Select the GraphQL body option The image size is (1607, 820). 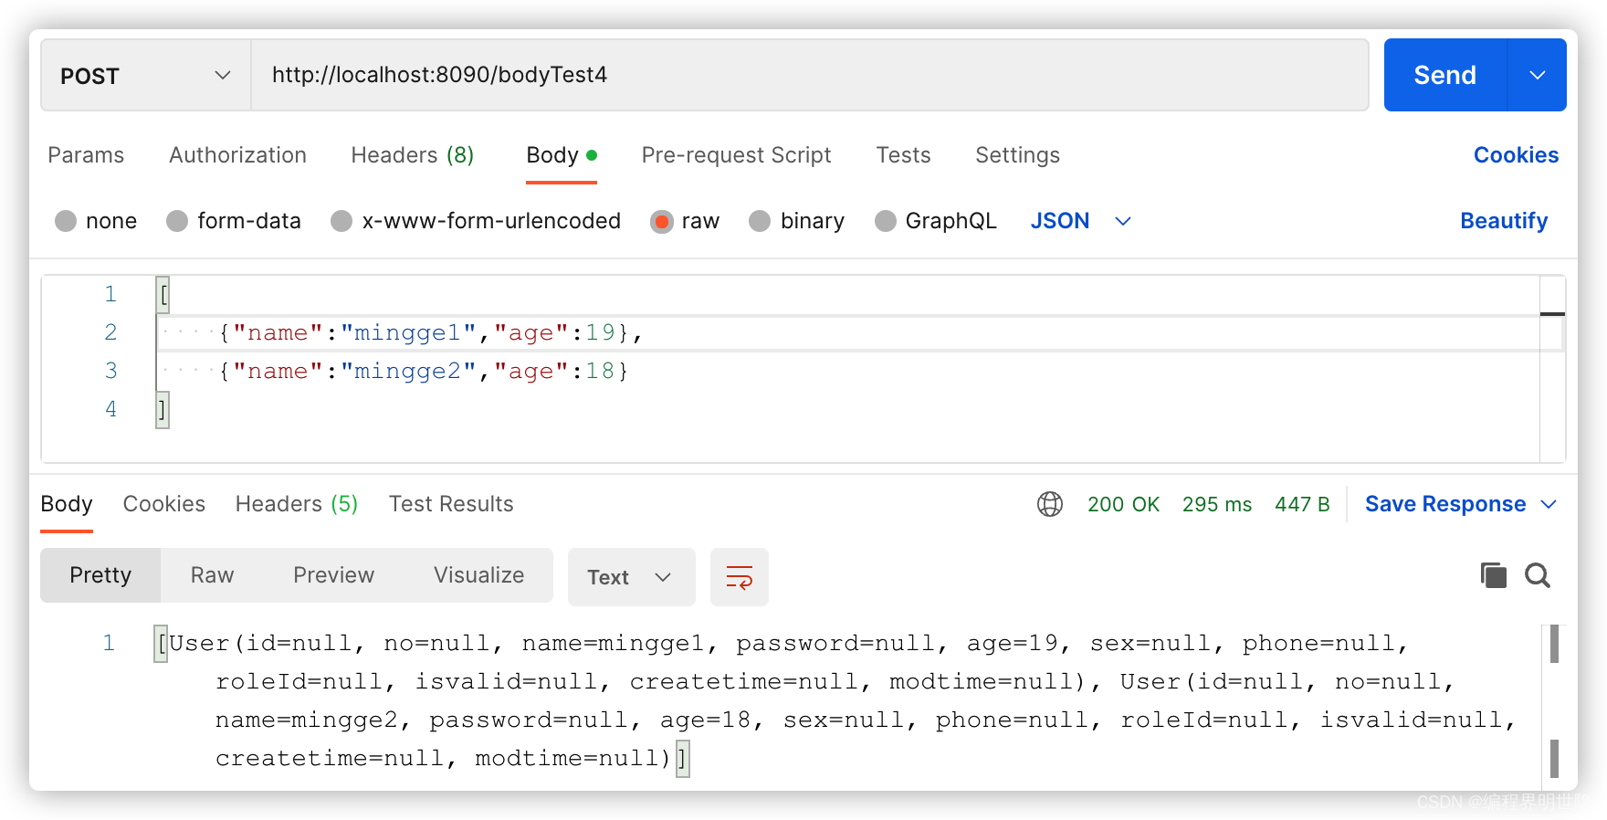[x=886, y=221]
